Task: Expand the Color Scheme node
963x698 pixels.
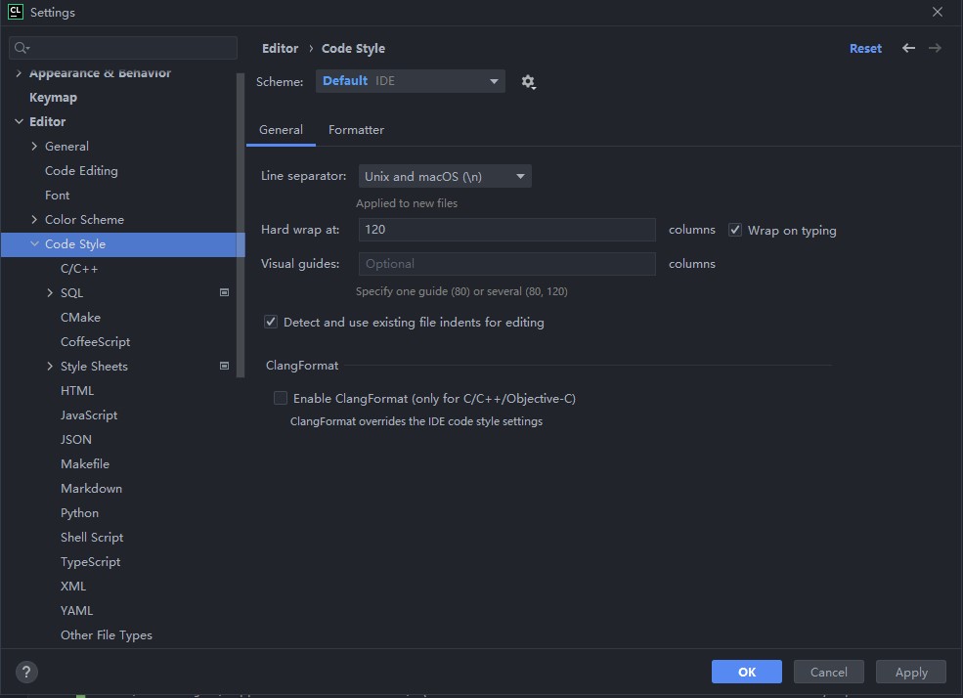Action: tap(34, 219)
